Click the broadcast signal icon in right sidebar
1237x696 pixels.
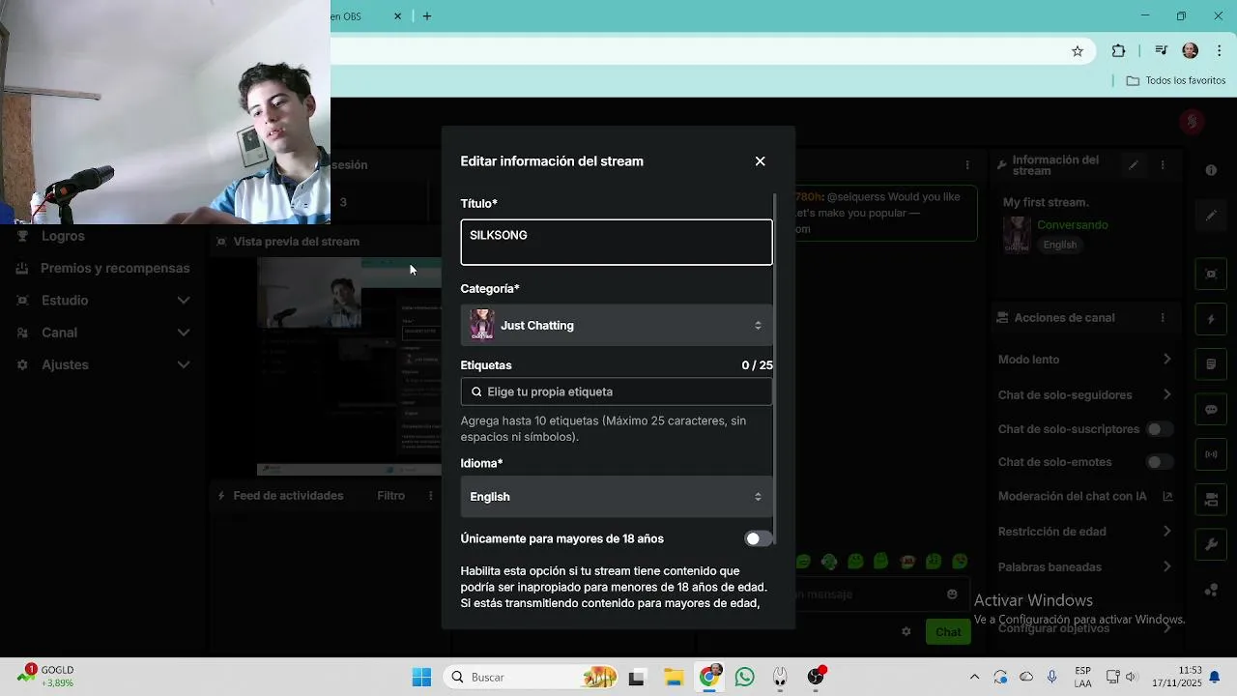tap(1211, 454)
